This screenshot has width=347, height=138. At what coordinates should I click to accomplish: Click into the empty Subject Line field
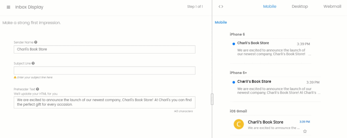(x=104, y=70)
